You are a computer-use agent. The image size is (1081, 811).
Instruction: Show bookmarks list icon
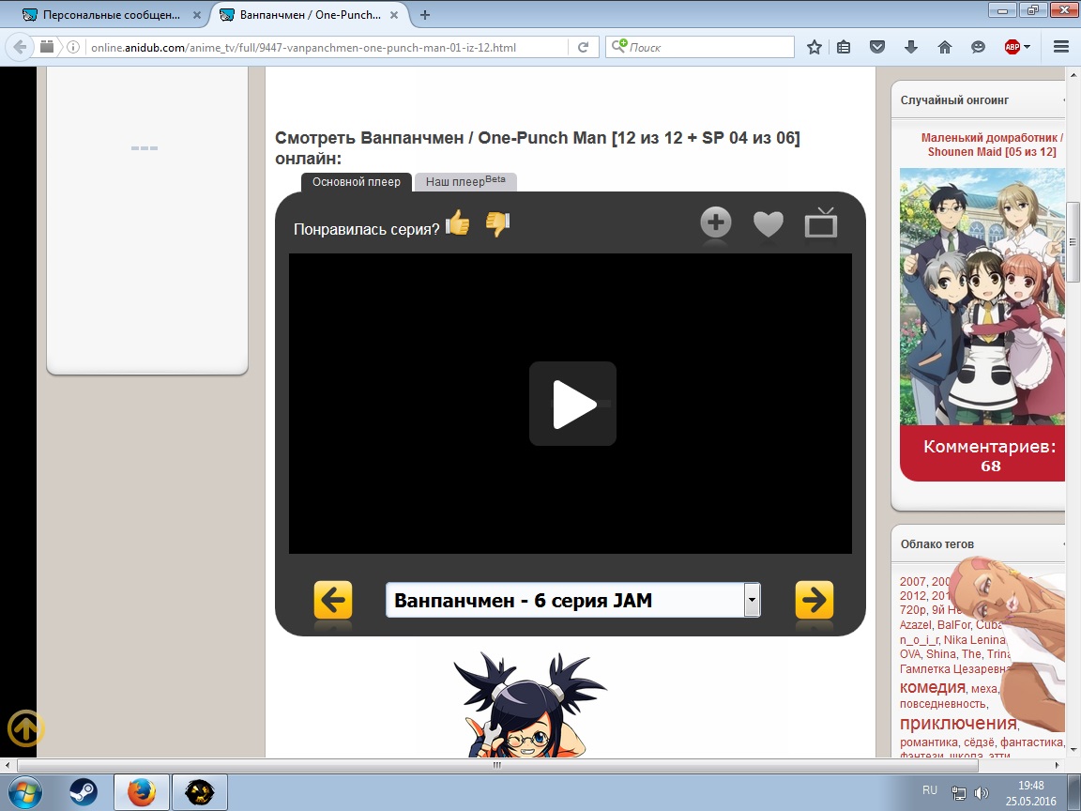click(844, 47)
